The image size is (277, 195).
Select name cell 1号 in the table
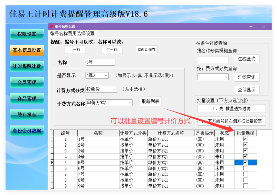[98, 139]
